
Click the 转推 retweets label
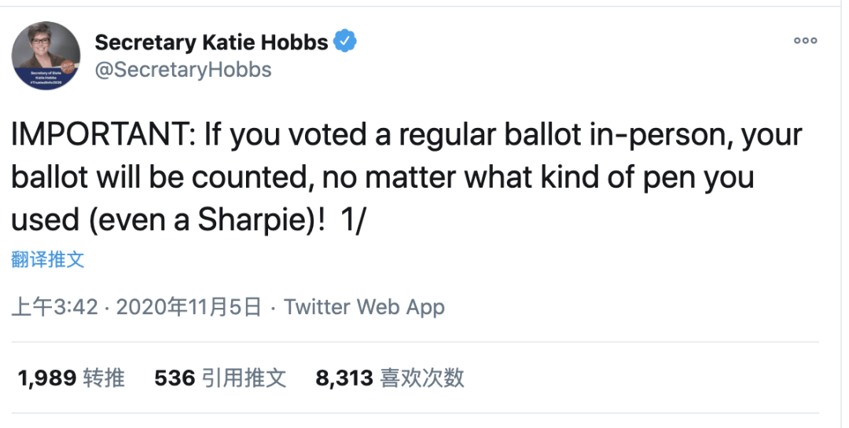[x=104, y=378]
